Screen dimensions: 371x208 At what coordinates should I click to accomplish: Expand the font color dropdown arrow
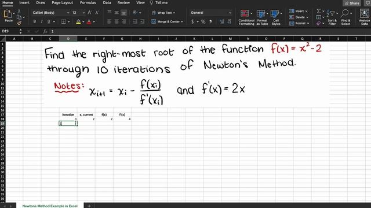(94, 22)
